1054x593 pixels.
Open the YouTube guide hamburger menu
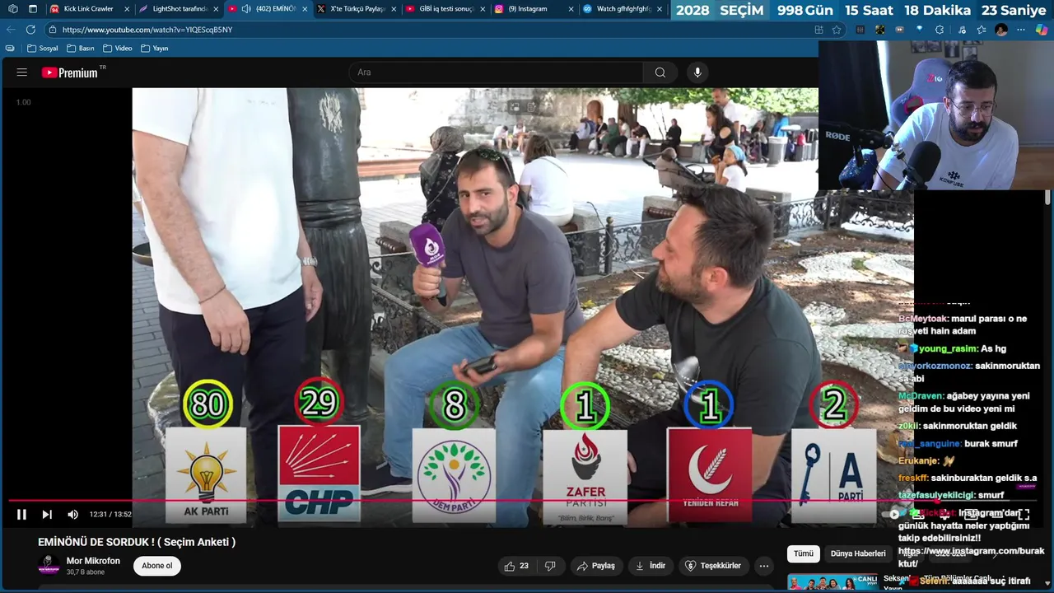[21, 72]
